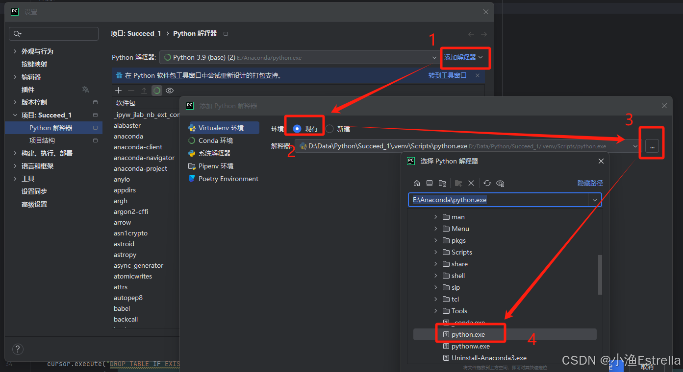Screen dimensions: 683x372
Task: Toggle show early releases eye icon
Action: click(x=170, y=91)
